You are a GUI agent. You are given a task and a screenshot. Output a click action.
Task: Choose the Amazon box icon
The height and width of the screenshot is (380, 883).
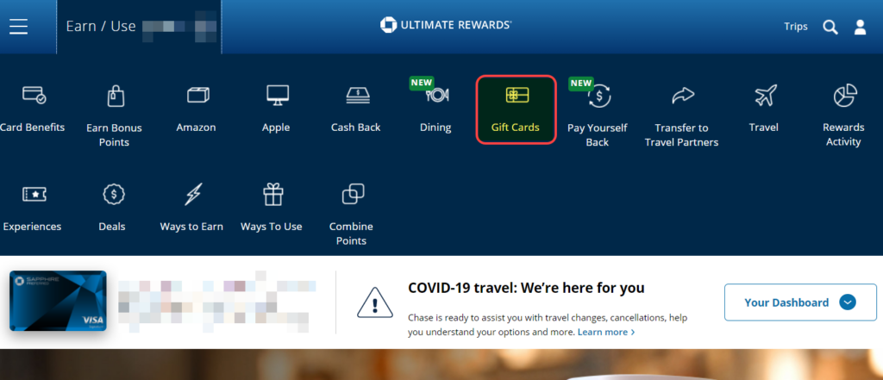[197, 95]
